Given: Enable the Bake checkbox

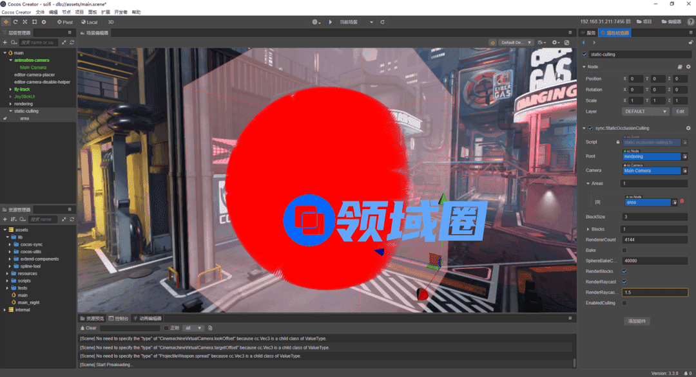Looking at the screenshot, I should pyautogui.click(x=624, y=250).
